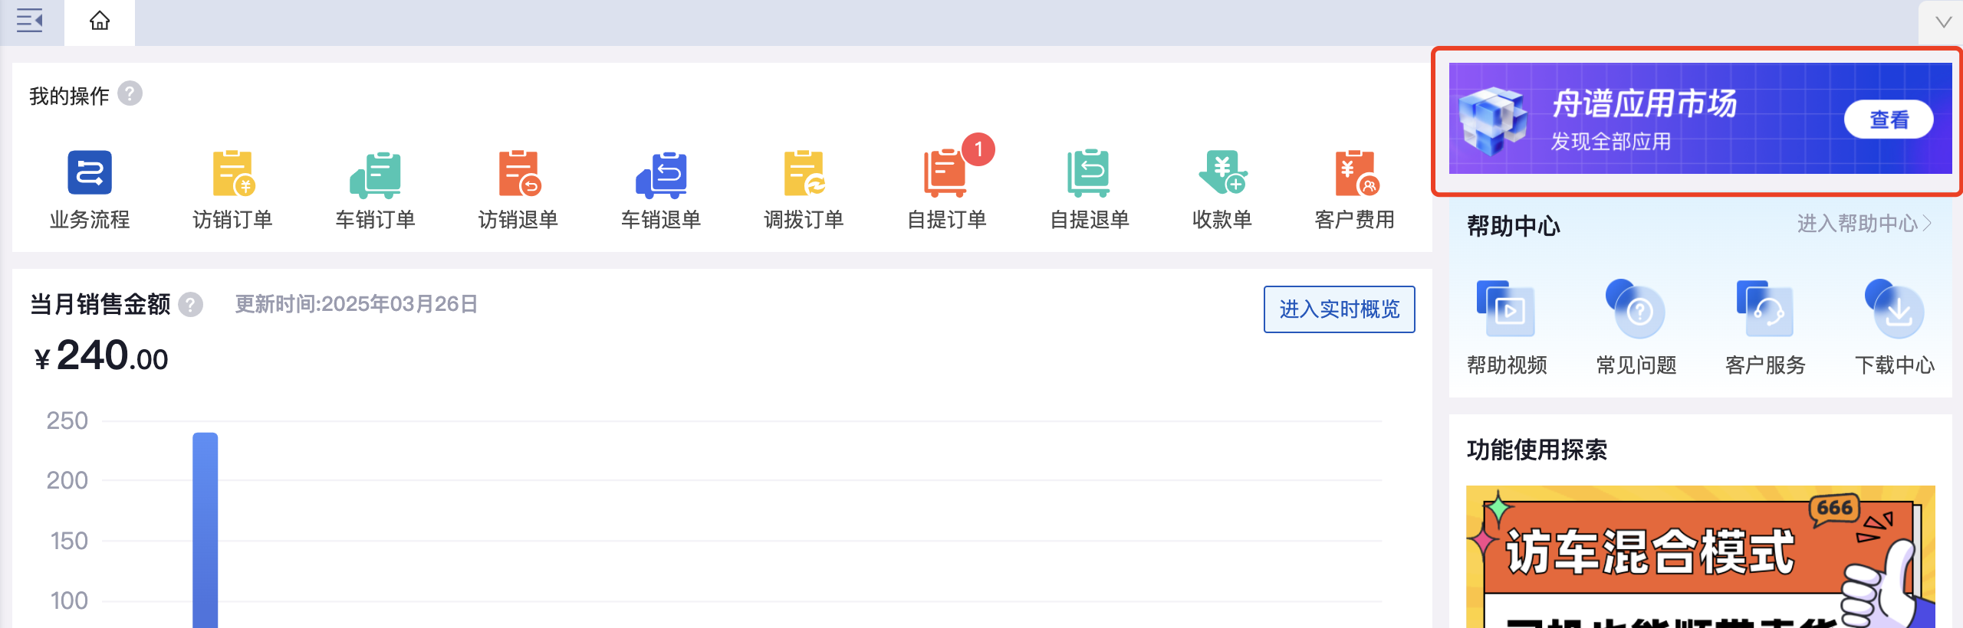The width and height of the screenshot is (1963, 628).
Task: Open the 业务流程 business process icon
Action: 90,173
